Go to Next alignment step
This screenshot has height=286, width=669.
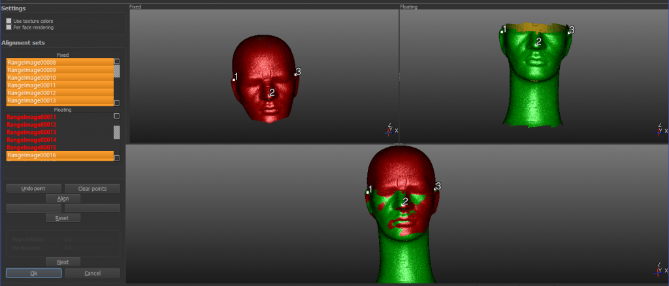tap(63, 262)
